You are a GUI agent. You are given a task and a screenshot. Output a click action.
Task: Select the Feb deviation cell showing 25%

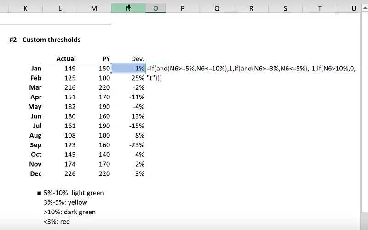pyautogui.click(x=138, y=78)
